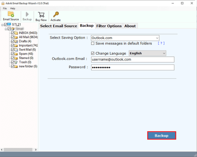Screen dimensions: 197x157
Task: Click the new folder icon
Action: tap(16, 66)
